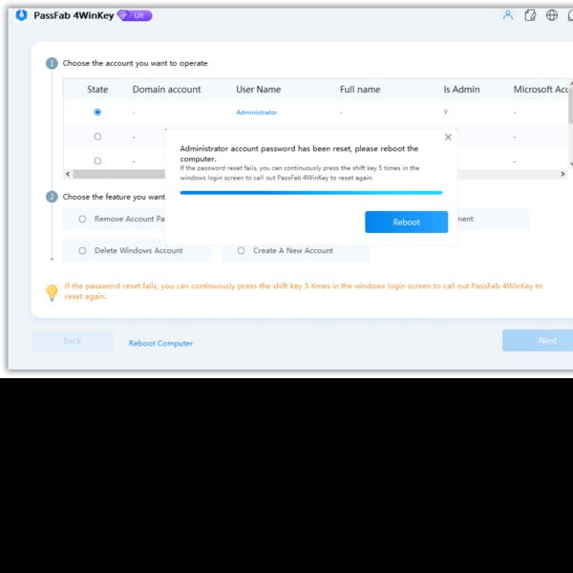This screenshot has width=573, height=573.
Task: Sort accounts by User Name column header
Action: coord(259,90)
